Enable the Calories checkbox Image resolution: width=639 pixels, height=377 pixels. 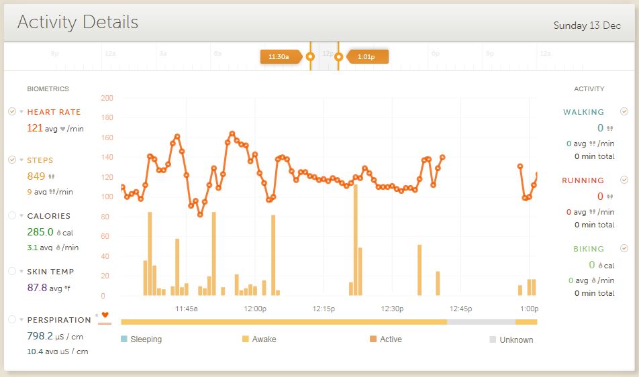(12, 215)
